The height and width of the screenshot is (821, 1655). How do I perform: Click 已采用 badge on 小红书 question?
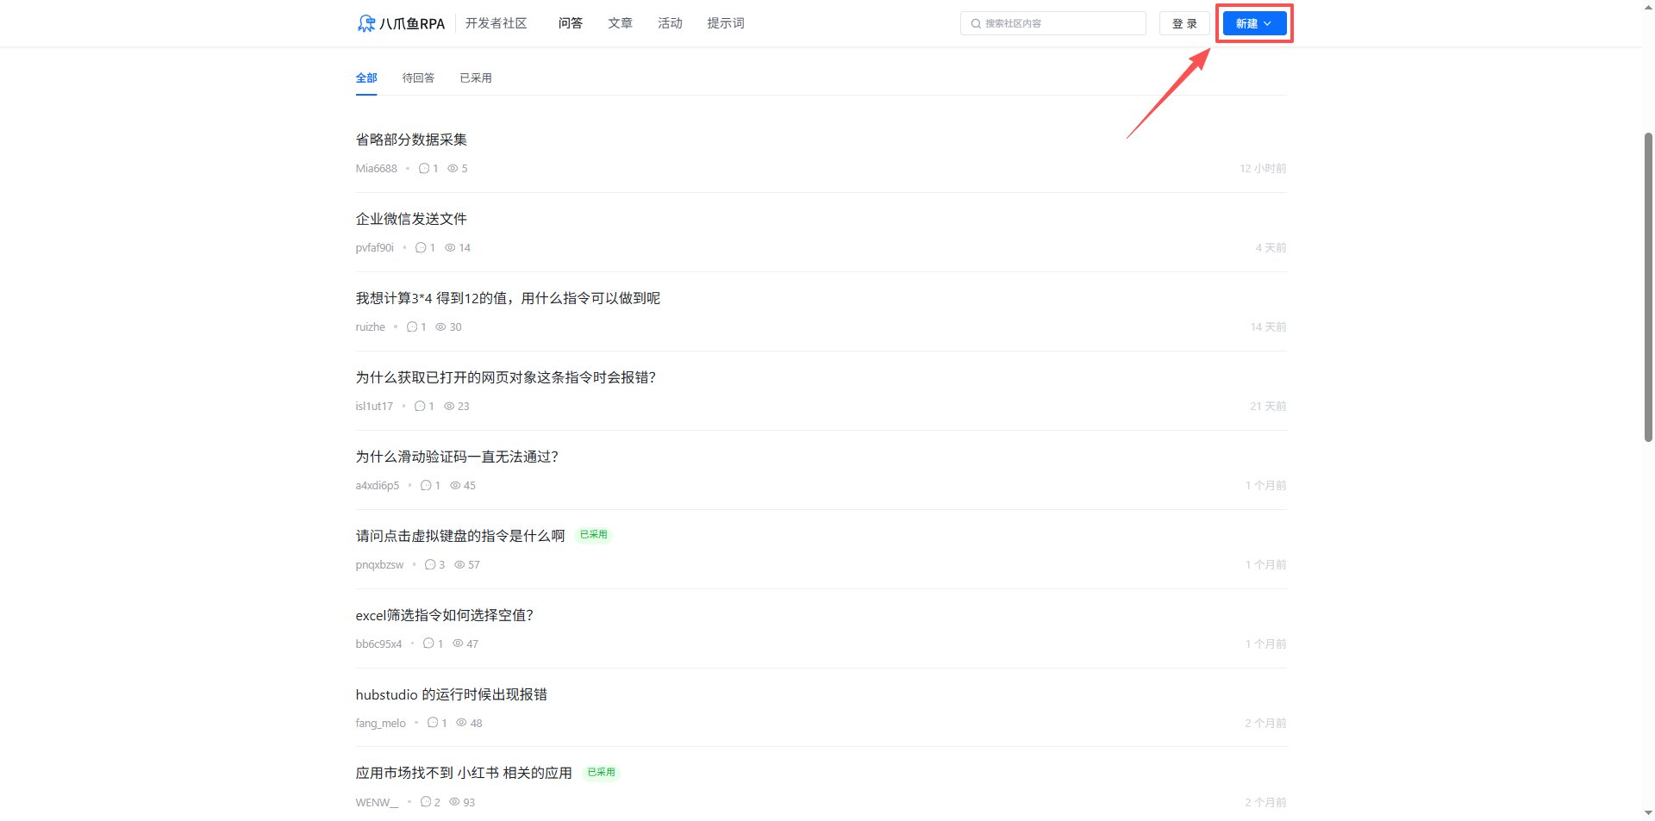[601, 773]
